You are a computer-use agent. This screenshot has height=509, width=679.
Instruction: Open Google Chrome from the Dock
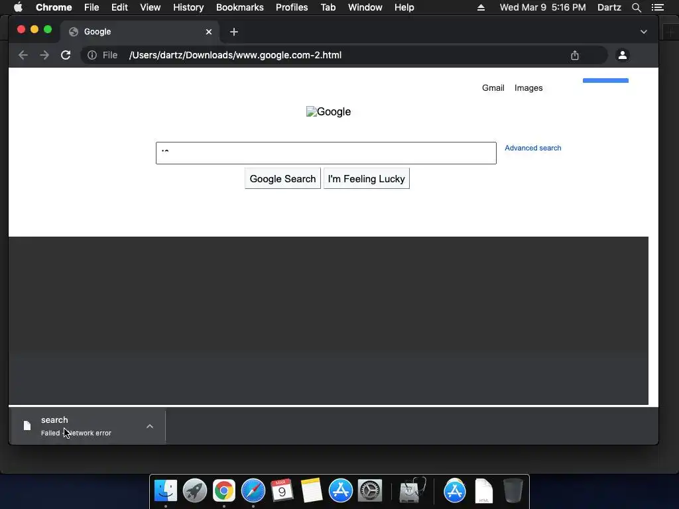click(224, 491)
